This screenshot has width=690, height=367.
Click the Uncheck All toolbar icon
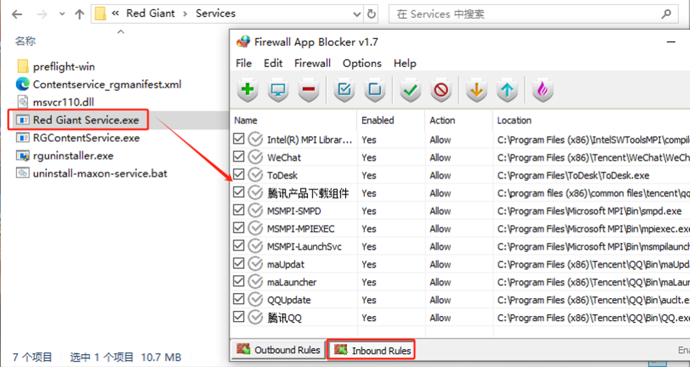click(x=375, y=89)
